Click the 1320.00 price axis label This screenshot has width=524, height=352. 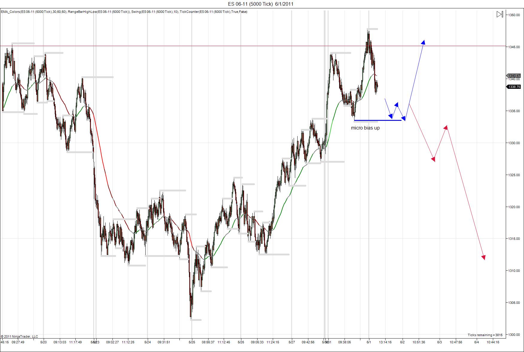tap(514, 207)
